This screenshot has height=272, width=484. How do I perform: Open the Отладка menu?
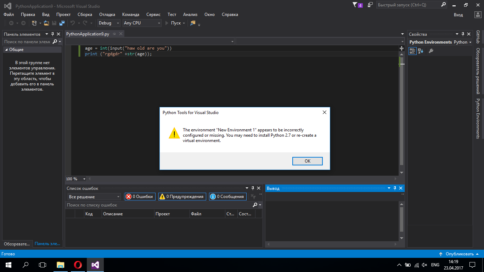tap(107, 15)
